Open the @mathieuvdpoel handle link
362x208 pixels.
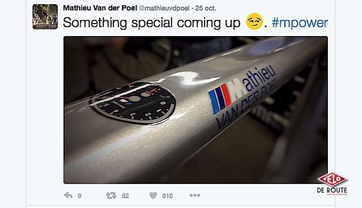pyautogui.click(x=164, y=8)
